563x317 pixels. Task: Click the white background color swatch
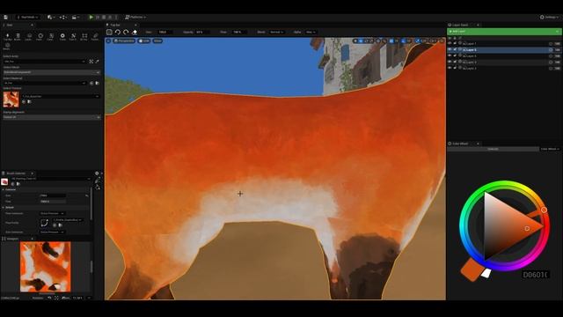tap(486, 273)
